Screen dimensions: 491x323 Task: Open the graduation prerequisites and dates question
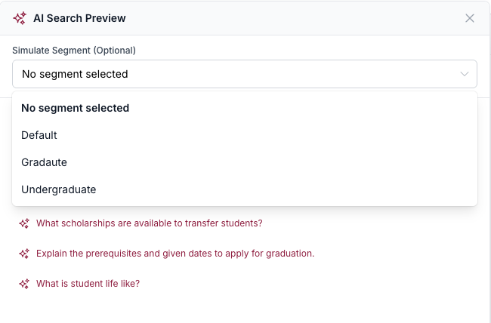tap(175, 254)
